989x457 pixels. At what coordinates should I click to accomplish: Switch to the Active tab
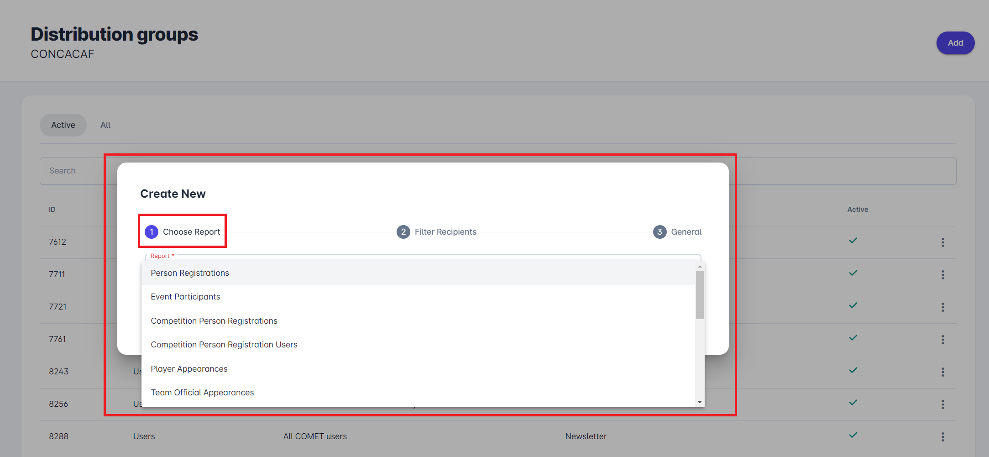coord(63,125)
